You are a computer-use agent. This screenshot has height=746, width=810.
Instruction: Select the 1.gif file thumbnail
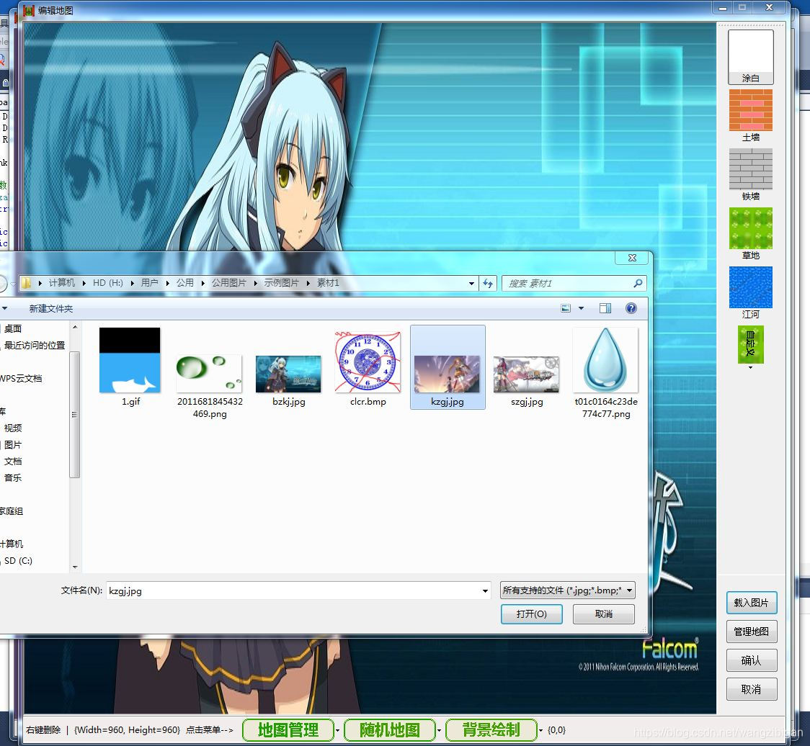(x=130, y=367)
